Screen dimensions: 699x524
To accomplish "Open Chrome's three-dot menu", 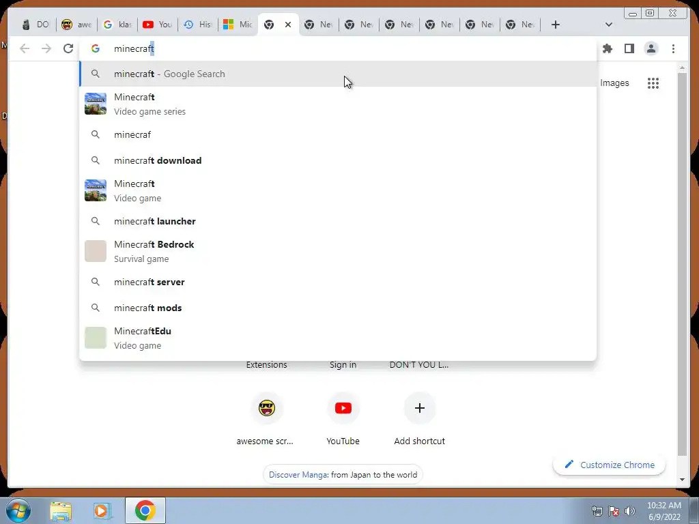I will coord(673,48).
